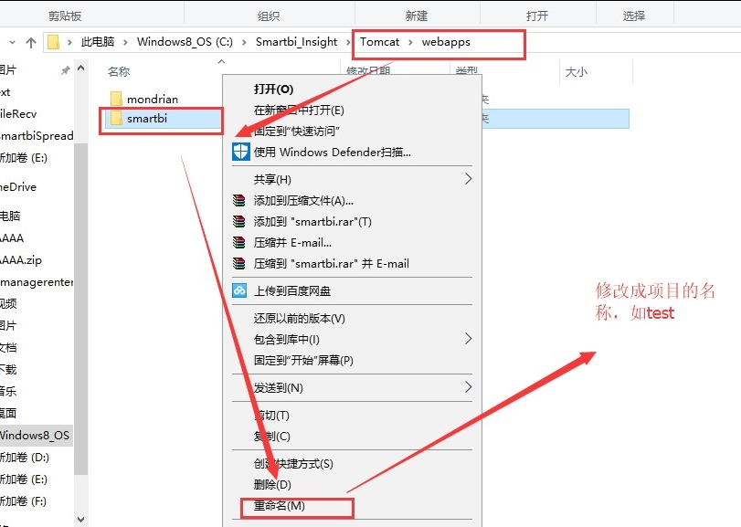Viewport: 741px width, 527px height.
Task: Expand the chevron before 此电脑 breadcrumb
Action: (x=69, y=43)
